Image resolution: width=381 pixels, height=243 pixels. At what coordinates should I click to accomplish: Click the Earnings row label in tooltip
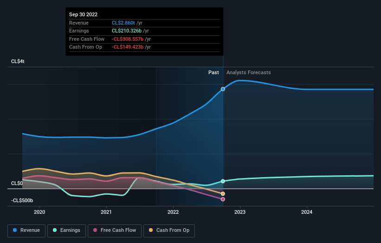[79, 31]
